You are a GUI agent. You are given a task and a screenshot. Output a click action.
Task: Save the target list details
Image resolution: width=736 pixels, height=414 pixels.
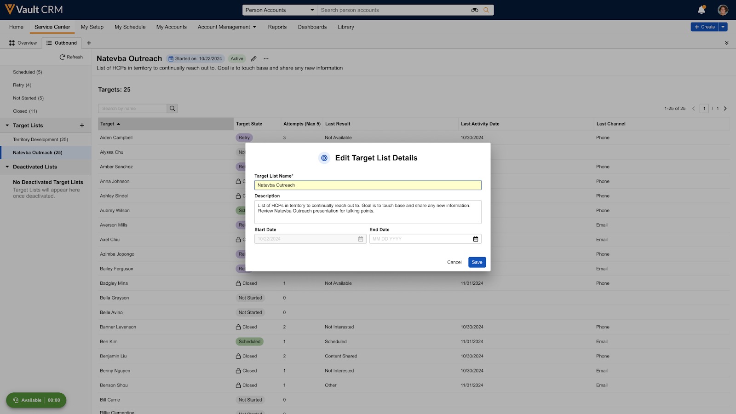tap(477, 262)
